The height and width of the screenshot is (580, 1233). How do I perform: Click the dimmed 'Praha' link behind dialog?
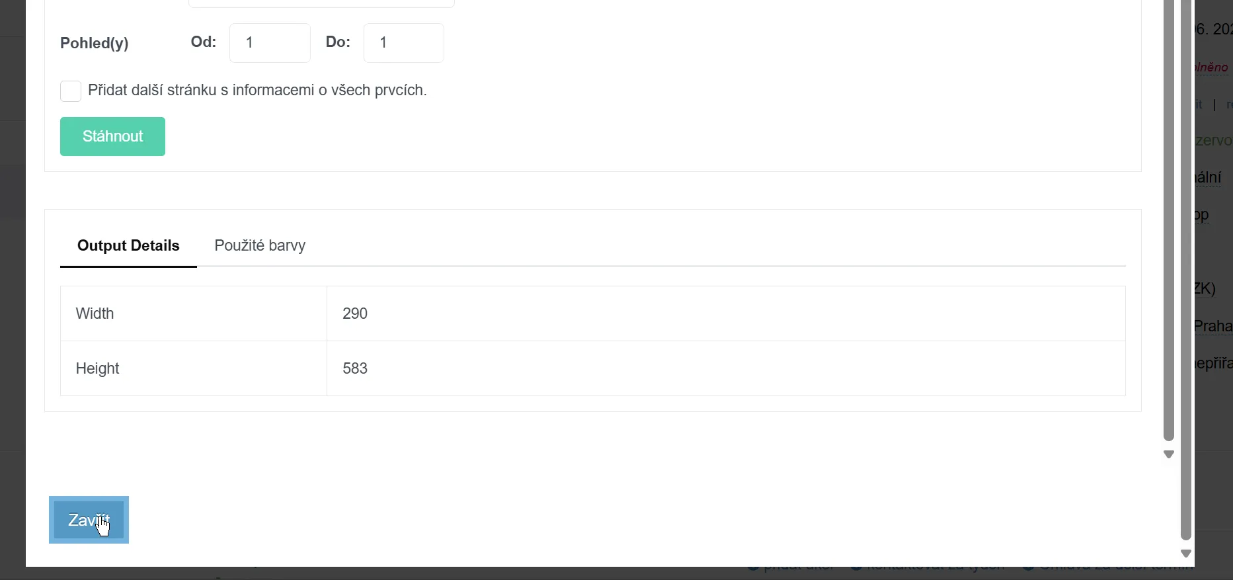(x=1213, y=326)
